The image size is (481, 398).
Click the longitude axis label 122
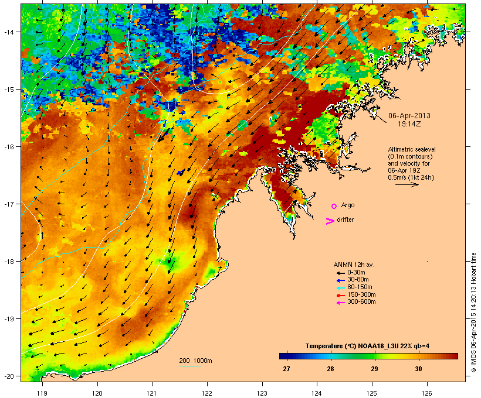point(207,393)
